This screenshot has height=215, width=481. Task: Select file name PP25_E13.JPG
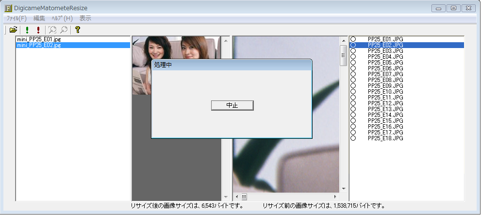click(x=385, y=109)
